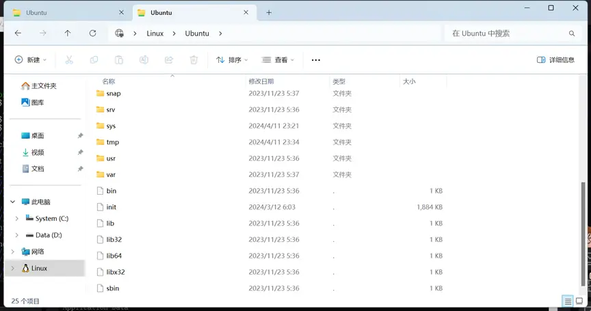
Task: Open 主文件夹 in navigation pane
Action: point(39,86)
